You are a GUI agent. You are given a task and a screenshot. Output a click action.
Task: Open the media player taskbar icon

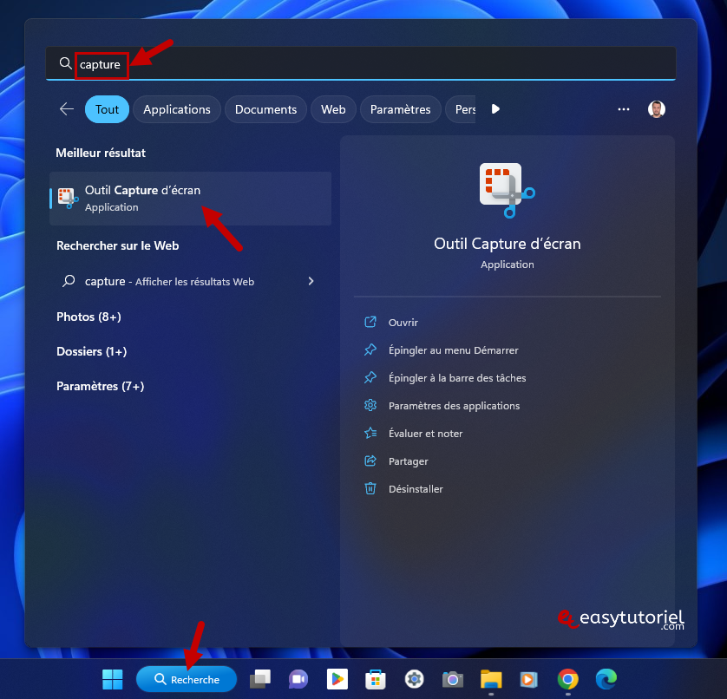click(529, 679)
